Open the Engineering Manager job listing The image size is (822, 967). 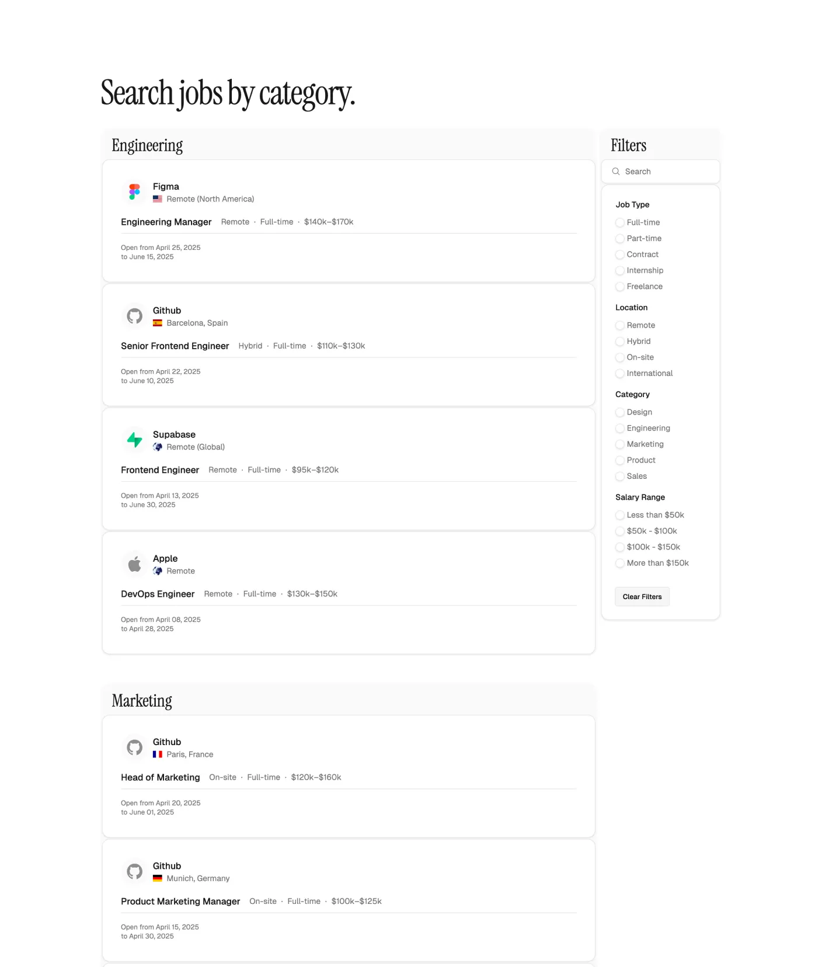pos(166,222)
